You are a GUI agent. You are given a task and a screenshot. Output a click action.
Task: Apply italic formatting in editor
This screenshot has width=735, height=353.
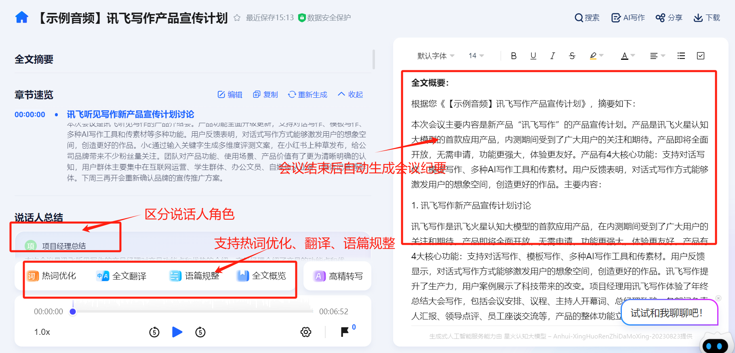point(552,56)
